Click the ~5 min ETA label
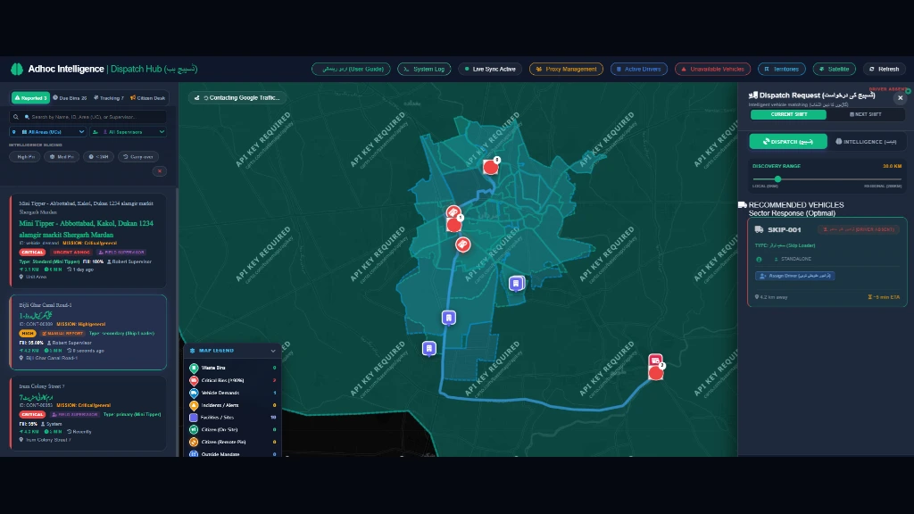914x514 pixels. pos(884,297)
